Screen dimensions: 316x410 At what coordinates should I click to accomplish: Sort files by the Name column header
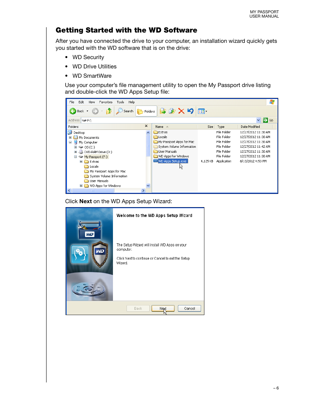[x=175, y=126]
